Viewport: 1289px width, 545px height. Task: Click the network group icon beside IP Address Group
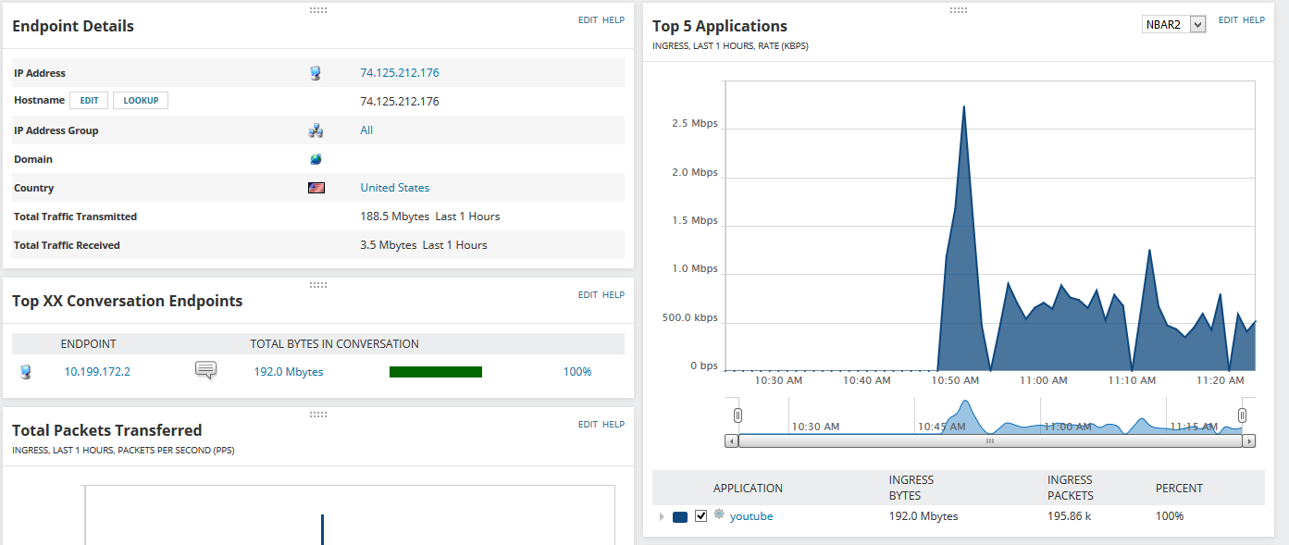coord(316,130)
